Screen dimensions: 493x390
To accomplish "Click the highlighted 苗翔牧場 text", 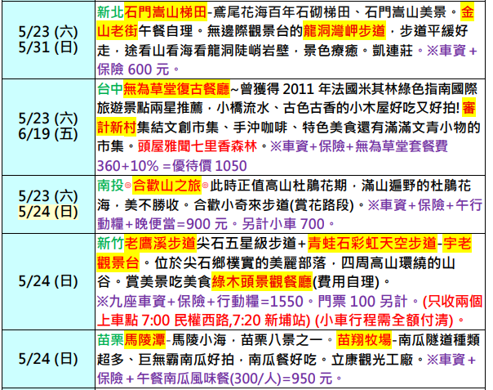I will click(x=359, y=337).
